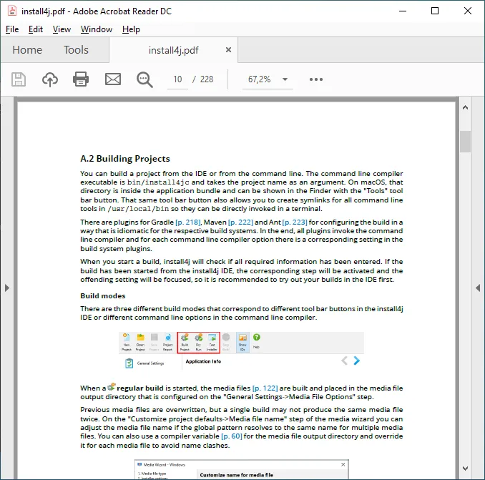The width and height of the screenshot is (485, 480).
Task: Click the A.2 Building Projects heading
Action: pyautogui.click(x=125, y=159)
